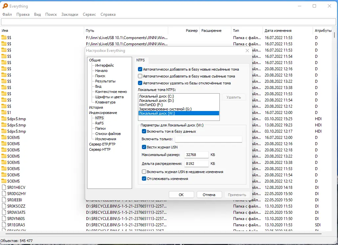
Task: Select Начало in settings tree
Action: [x=101, y=71]
